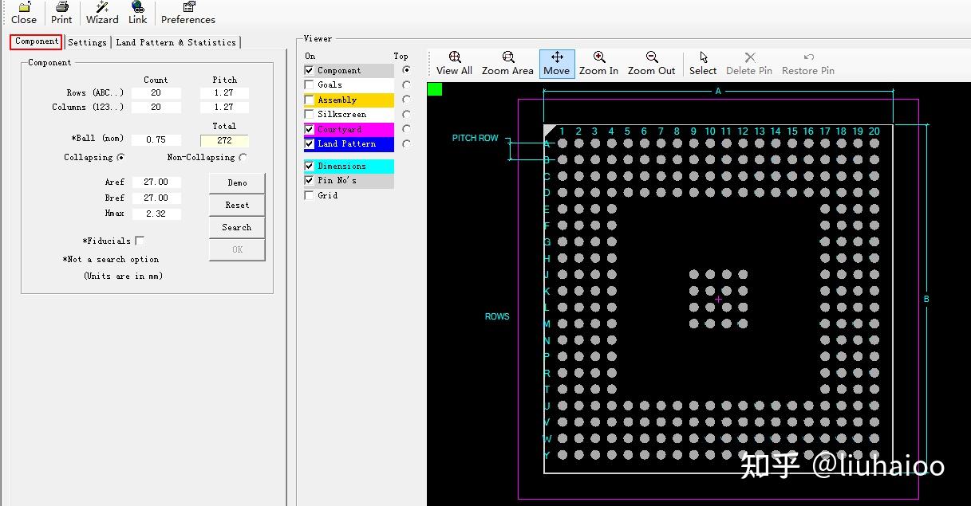Disable the Land Pattern checkbox

[309, 144]
